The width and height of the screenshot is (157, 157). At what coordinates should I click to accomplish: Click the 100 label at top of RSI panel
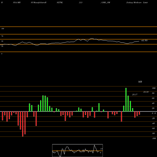3,29
